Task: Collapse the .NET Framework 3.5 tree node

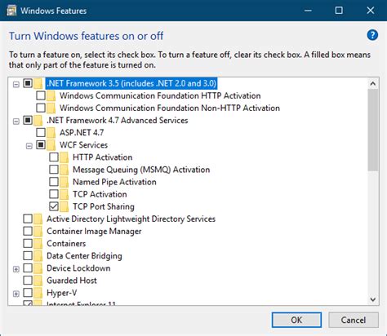Action: tap(16, 84)
